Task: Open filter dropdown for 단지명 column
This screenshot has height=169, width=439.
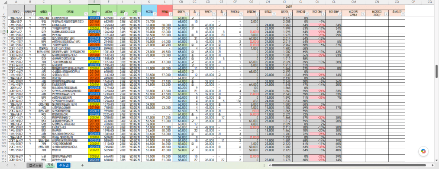Action: 86,14
